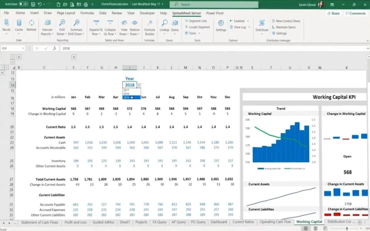The image size is (370, 231).
Task: Expand the Year cell dropdown showing 2018
Action: pyautogui.click(x=139, y=85)
